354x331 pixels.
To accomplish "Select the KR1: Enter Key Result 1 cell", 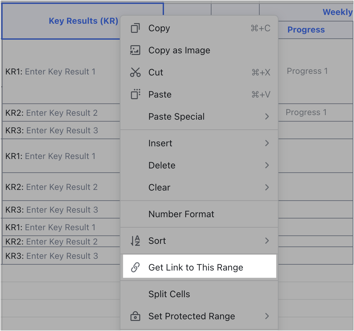I will click(x=49, y=72).
